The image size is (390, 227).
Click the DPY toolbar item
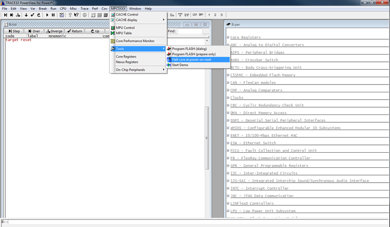[201, 15]
